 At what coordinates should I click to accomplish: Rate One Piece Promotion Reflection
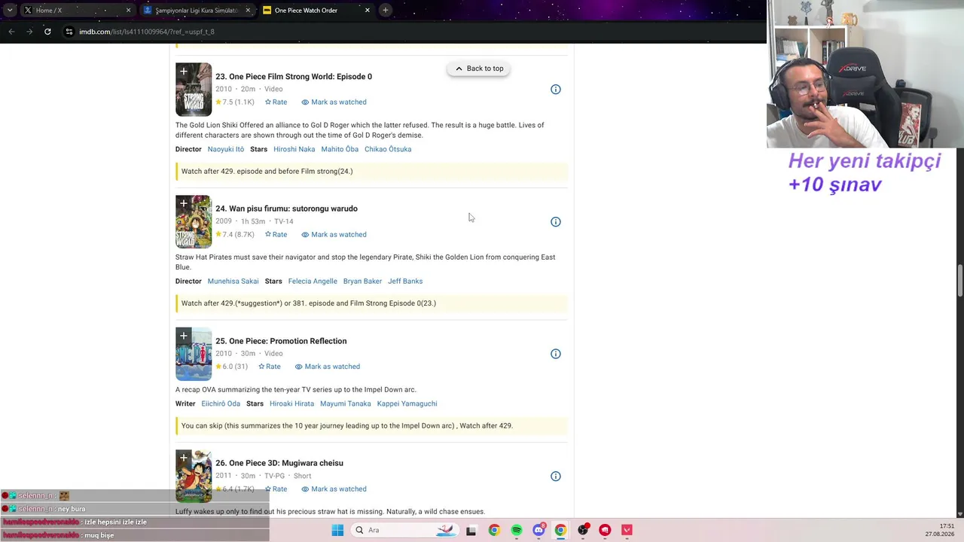(x=270, y=367)
